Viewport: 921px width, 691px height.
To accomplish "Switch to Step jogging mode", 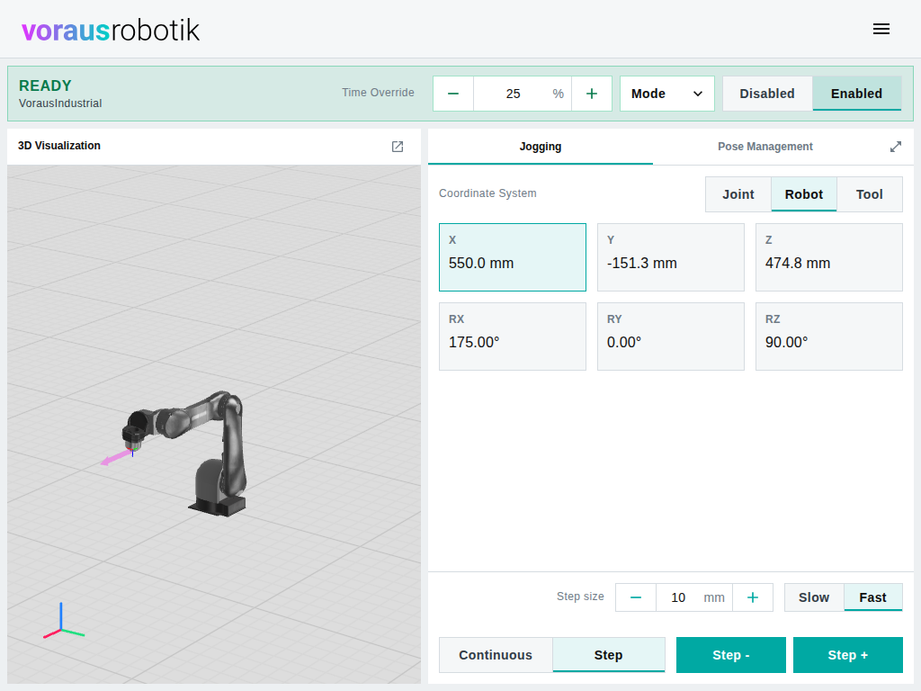I will [x=609, y=655].
